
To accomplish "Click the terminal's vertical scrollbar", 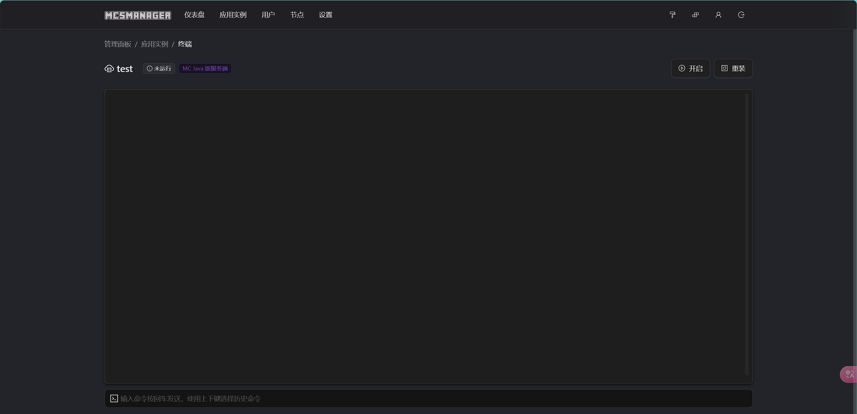I will 746,234.
